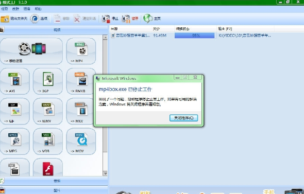Viewport: 304px width, 194px height.
Task: Open the 选项 options settings
Action: (39, 19)
